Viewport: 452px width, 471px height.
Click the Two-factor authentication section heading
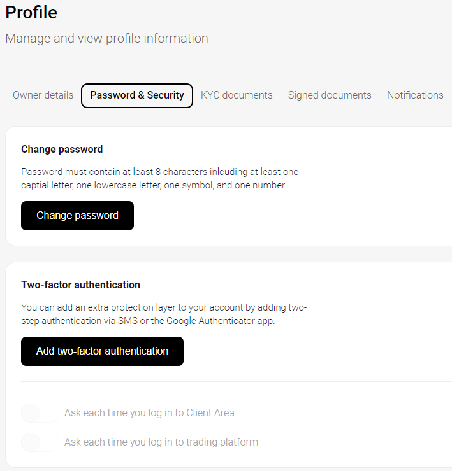pyautogui.click(x=81, y=285)
